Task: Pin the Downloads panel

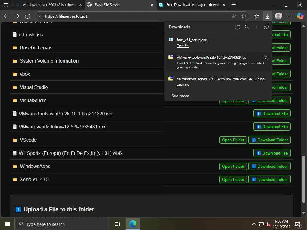Action: [266, 27]
